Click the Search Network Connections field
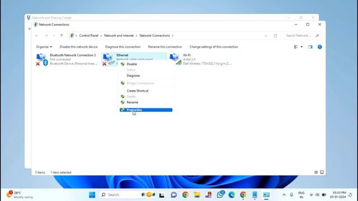Viewport: 358px width, 201px height. (x=303, y=36)
